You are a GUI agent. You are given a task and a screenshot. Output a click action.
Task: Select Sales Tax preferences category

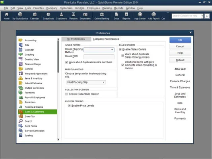(37, 116)
